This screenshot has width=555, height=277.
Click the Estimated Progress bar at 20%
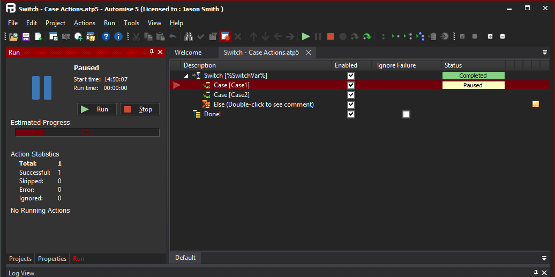[87, 132]
